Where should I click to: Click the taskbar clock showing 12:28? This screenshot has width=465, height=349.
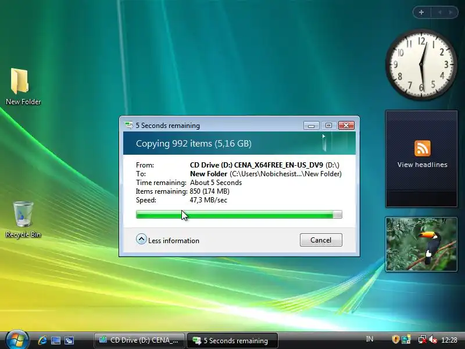[449, 340]
